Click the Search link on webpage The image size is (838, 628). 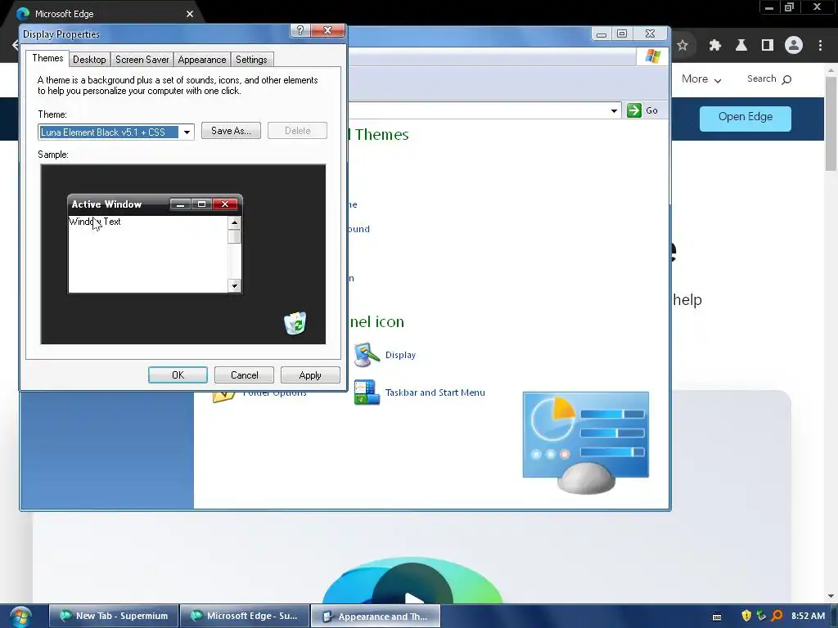coord(769,79)
